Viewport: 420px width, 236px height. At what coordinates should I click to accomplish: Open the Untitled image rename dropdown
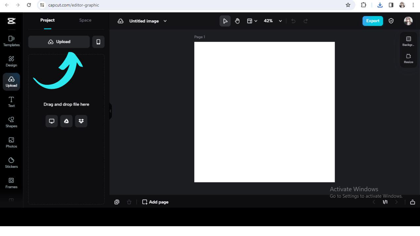tap(165, 21)
